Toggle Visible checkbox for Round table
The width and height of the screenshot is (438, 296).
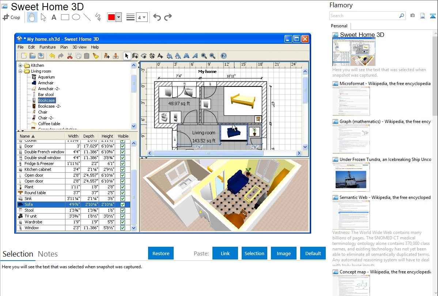click(x=122, y=193)
